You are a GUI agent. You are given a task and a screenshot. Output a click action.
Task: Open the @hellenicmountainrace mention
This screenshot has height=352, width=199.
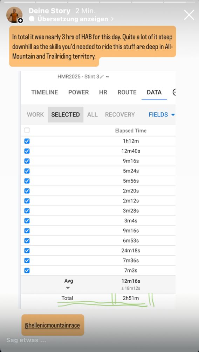tap(52, 325)
